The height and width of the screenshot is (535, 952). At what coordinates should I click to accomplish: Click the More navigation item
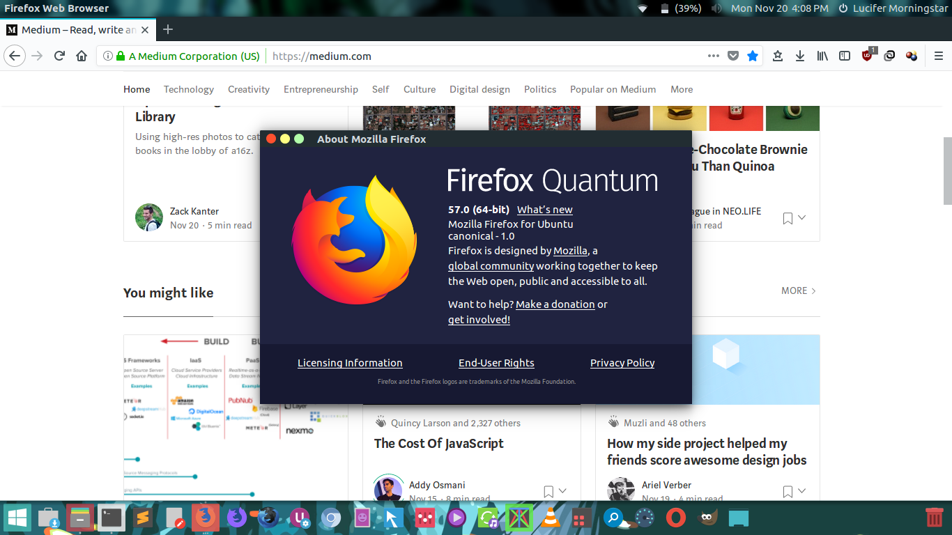coord(682,89)
